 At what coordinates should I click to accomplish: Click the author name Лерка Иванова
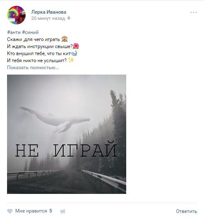click(x=49, y=12)
